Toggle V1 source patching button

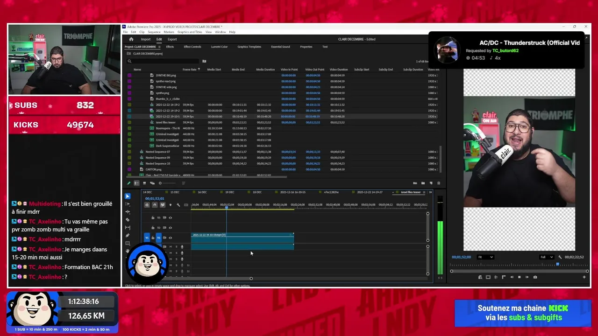click(147, 238)
